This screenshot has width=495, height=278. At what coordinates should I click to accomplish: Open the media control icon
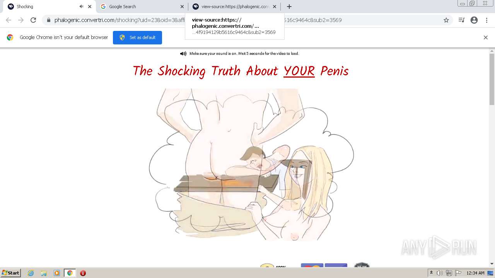[461, 20]
